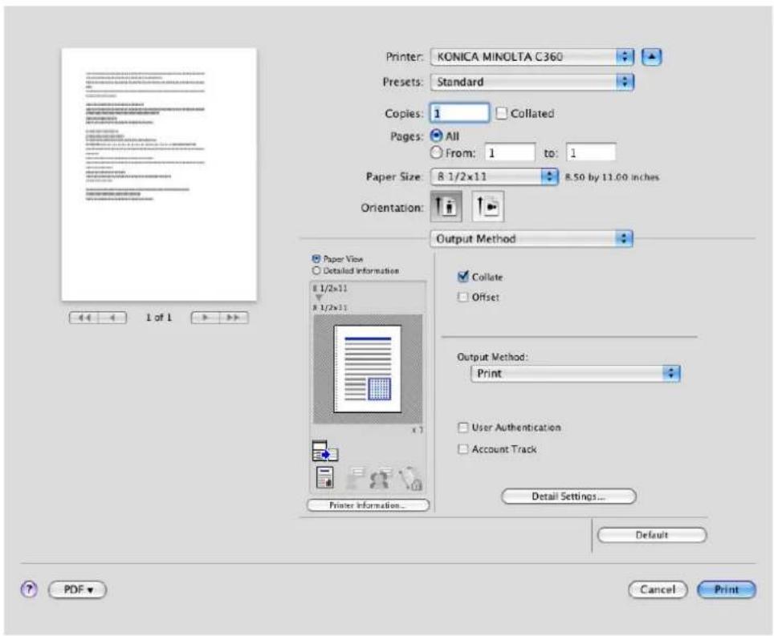Collapse print dialog with blue triangle button
The height and width of the screenshot is (636, 774).
(651, 57)
